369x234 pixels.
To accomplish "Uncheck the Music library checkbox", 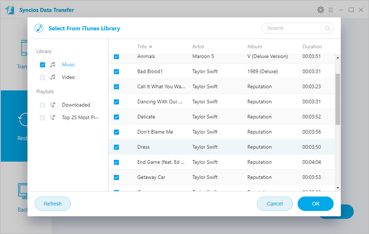I will [42, 64].
